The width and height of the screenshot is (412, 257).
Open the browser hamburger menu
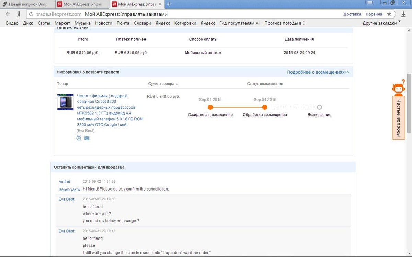click(x=370, y=3)
